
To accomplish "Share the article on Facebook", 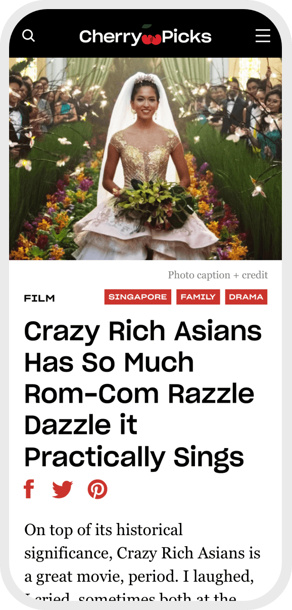I will click(29, 490).
